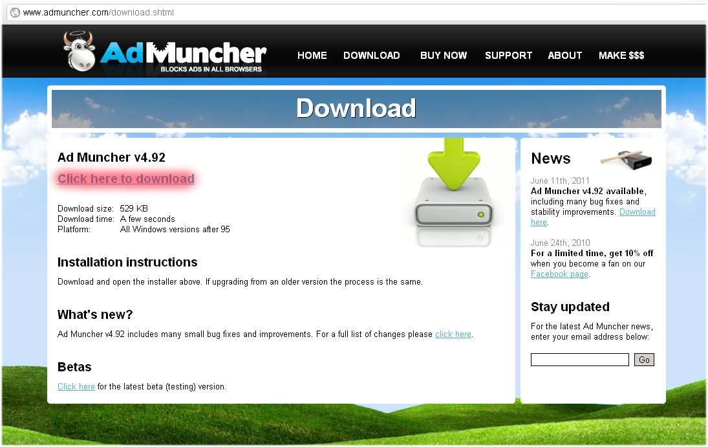Click the globe icon in the address bar
This screenshot has width=708, height=447.
[16, 13]
